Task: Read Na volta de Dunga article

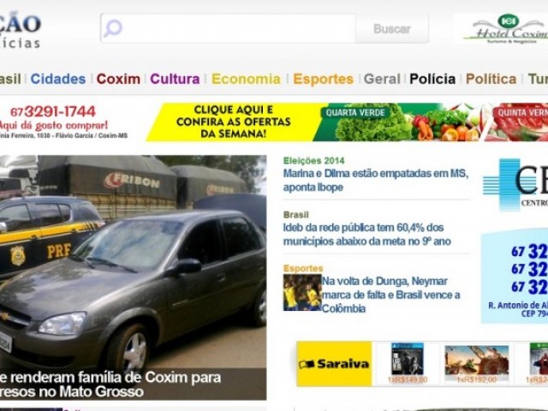Action: (390, 295)
